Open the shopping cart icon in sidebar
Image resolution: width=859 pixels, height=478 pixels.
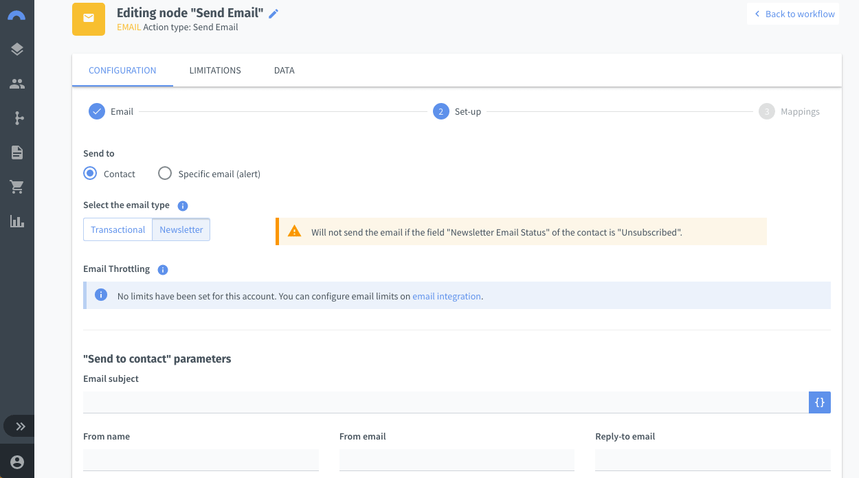click(17, 187)
